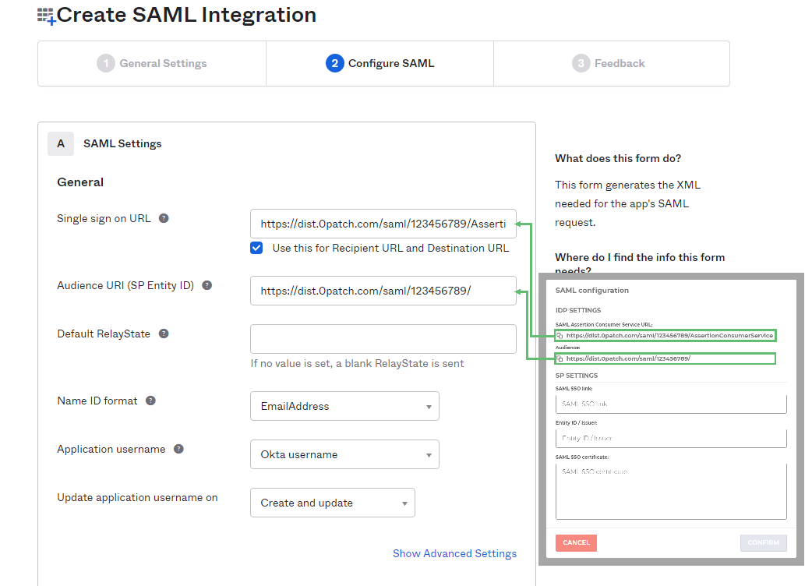Image resolution: width=812 pixels, height=586 pixels.
Task: Open help tooltip for Default RelayState
Action: pyautogui.click(x=164, y=334)
